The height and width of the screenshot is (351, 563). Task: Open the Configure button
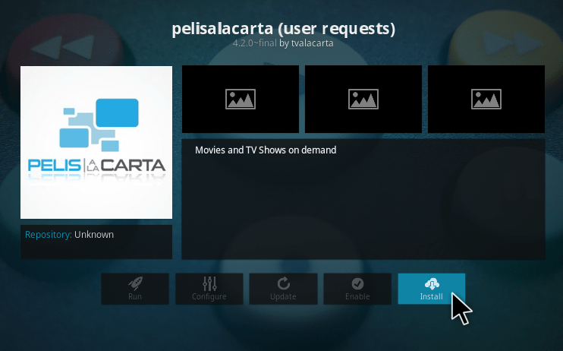tap(209, 289)
